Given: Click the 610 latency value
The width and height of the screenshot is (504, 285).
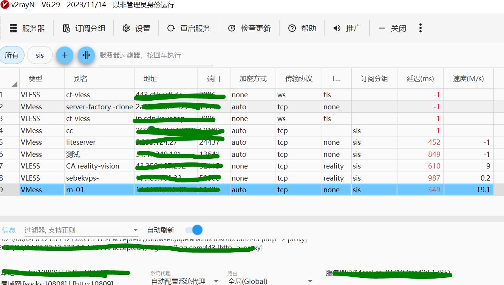Looking at the screenshot, I should point(434,166).
